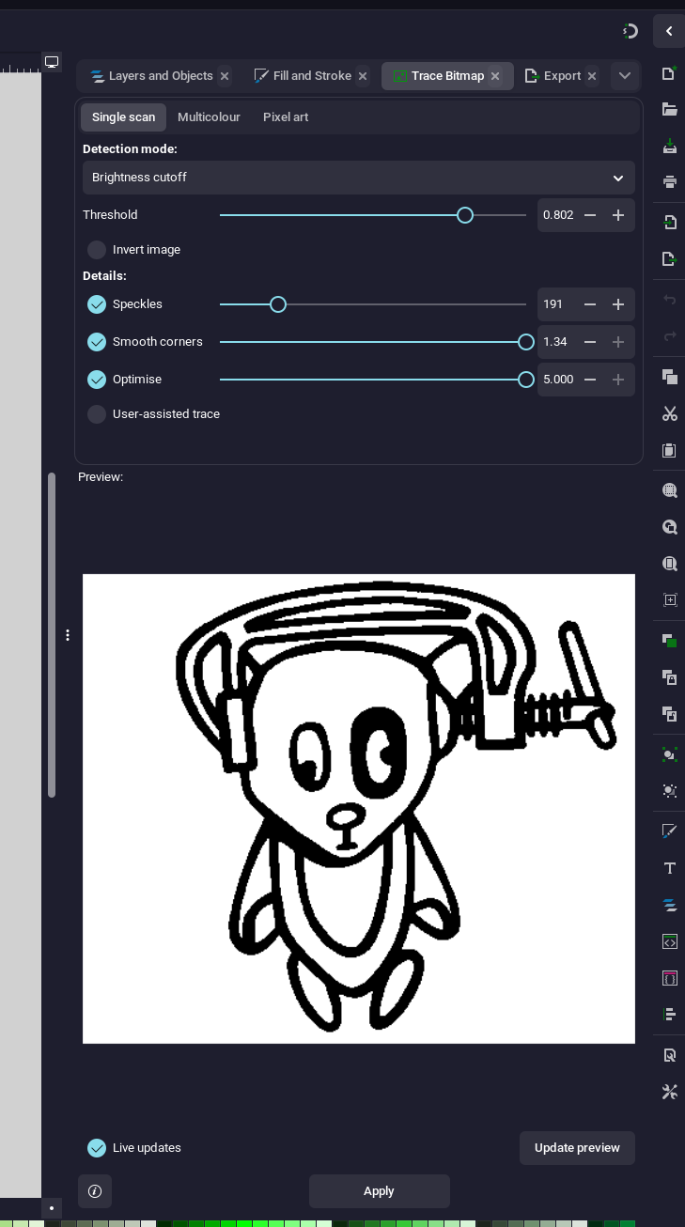Click the Save document icon
This screenshot has height=1227, width=685.
(x=669, y=147)
